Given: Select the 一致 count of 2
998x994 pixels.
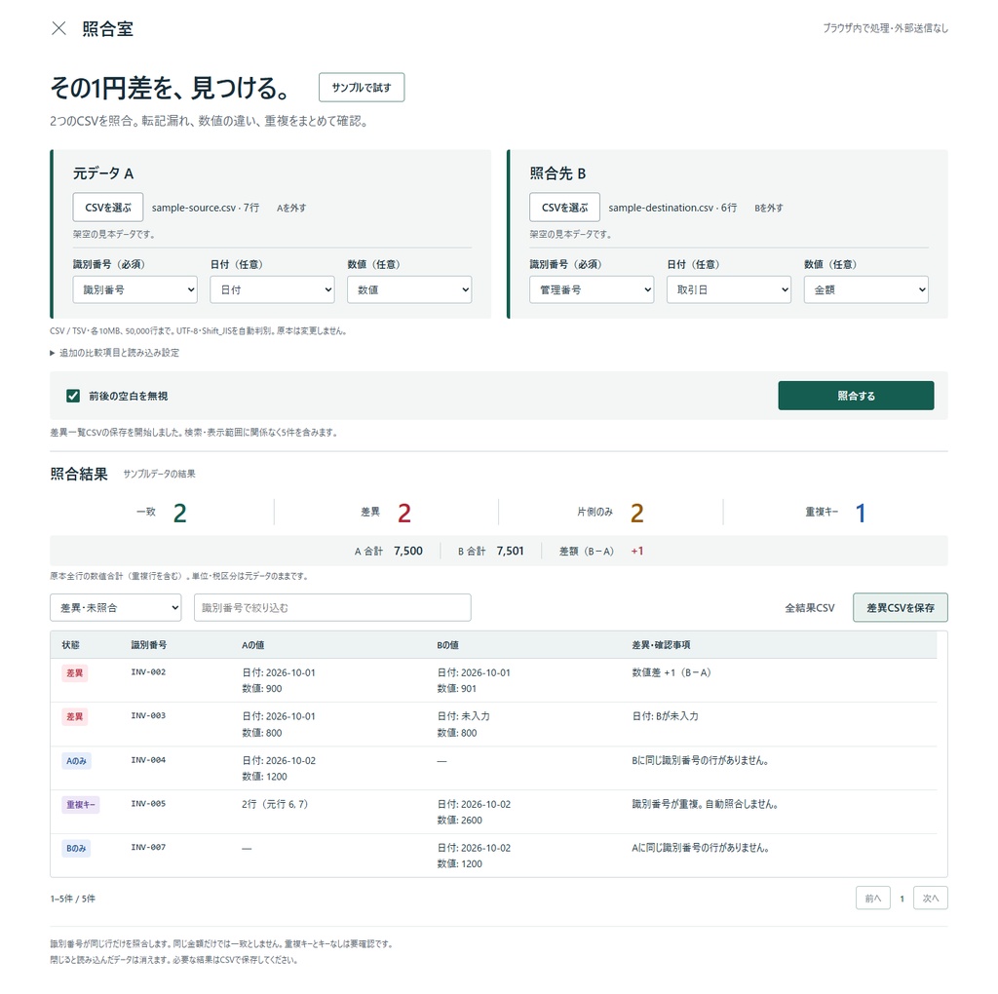Looking at the screenshot, I should [180, 513].
